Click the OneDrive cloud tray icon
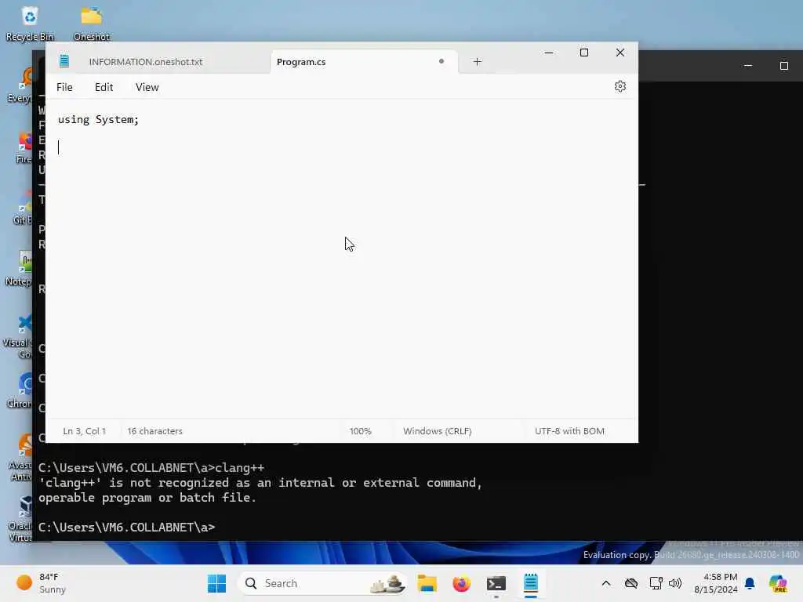The image size is (803, 602). point(631,583)
